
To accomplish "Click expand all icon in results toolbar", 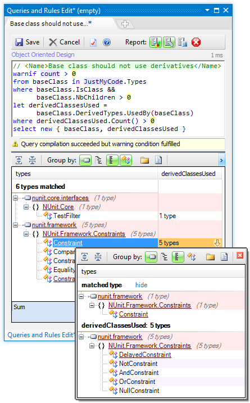I will pyautogui.click(x=19, y=160).
